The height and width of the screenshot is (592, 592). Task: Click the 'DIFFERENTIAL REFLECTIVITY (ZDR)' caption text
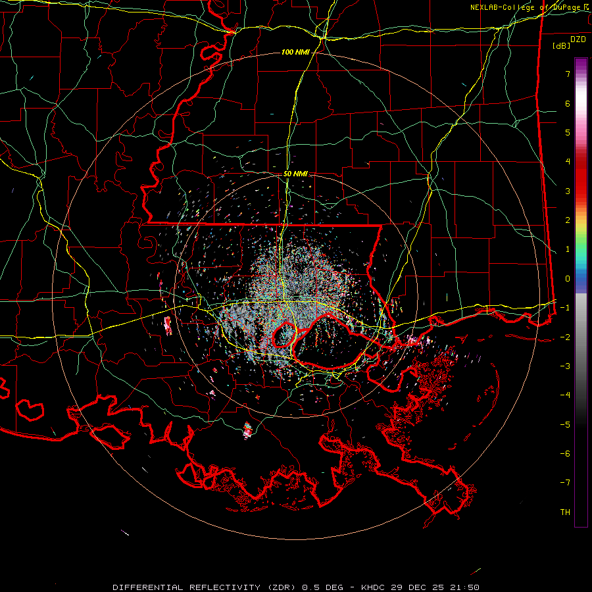coord(205,587)
